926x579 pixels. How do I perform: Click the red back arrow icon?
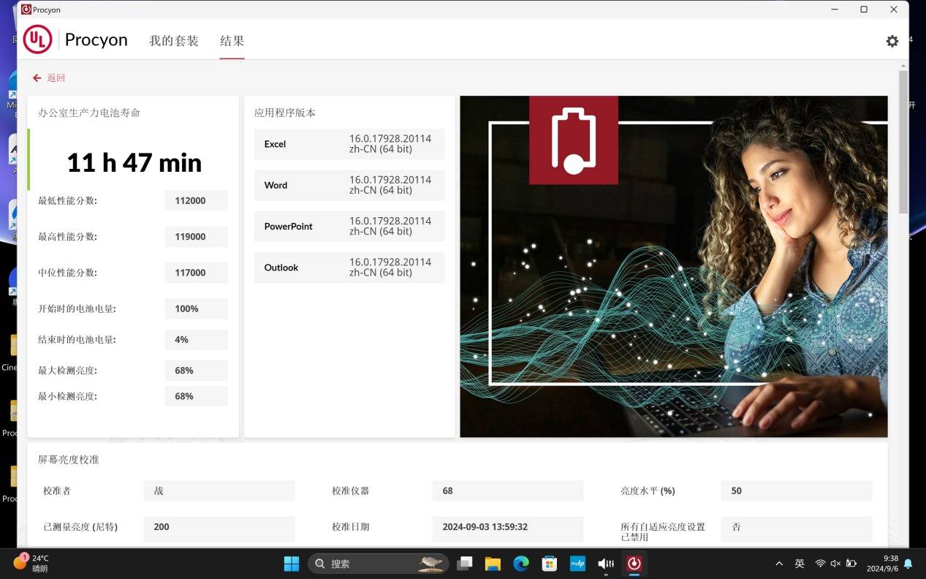tap(37, 78)
